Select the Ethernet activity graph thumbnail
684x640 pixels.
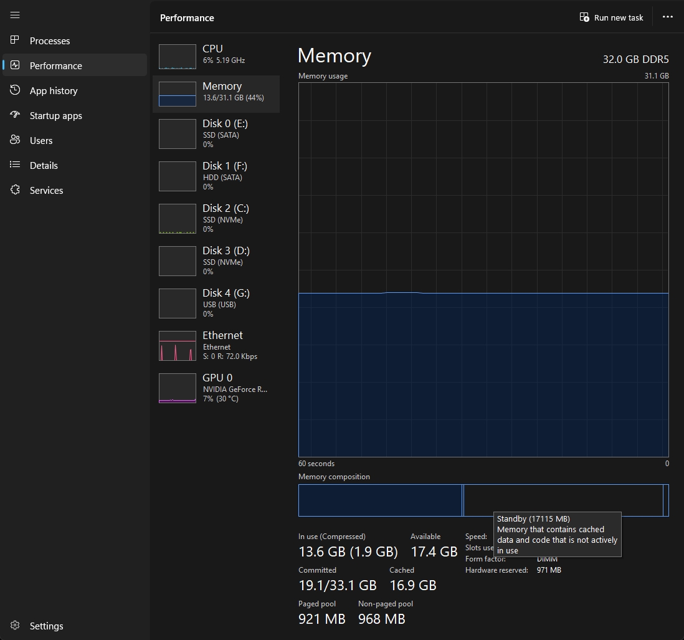coord(177,345)
